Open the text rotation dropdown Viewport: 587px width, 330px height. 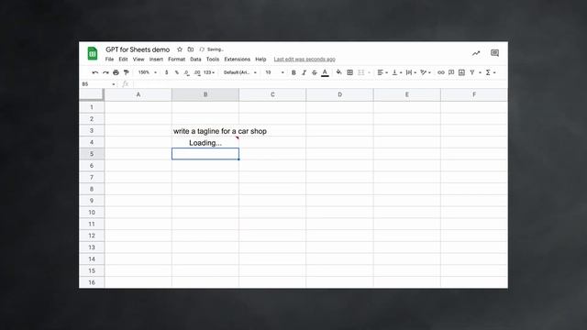click(426, 72)
